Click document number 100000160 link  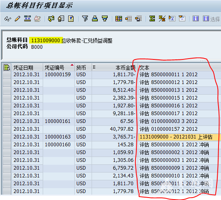[x=58, y=145]
